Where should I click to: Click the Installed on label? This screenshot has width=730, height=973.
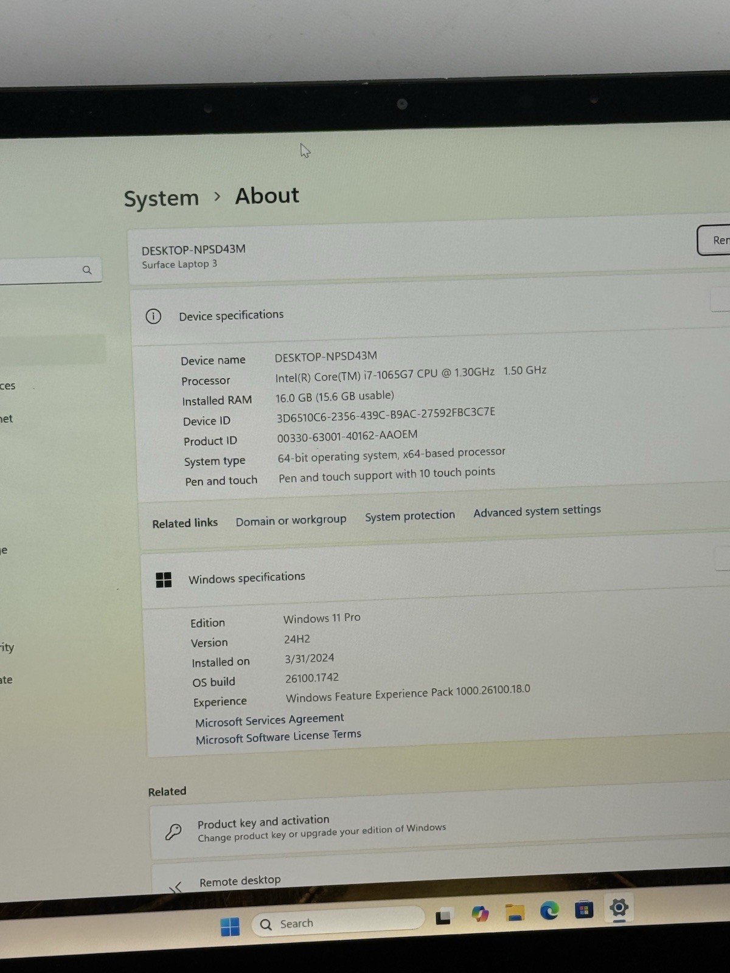(221, 662)
